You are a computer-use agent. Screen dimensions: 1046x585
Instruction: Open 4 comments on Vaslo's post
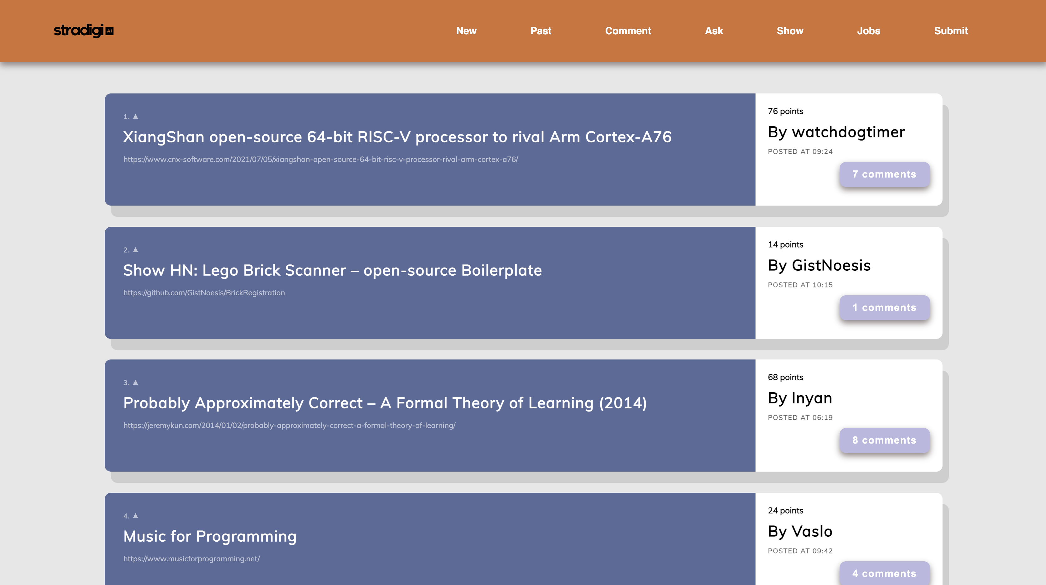click(884, 573)
